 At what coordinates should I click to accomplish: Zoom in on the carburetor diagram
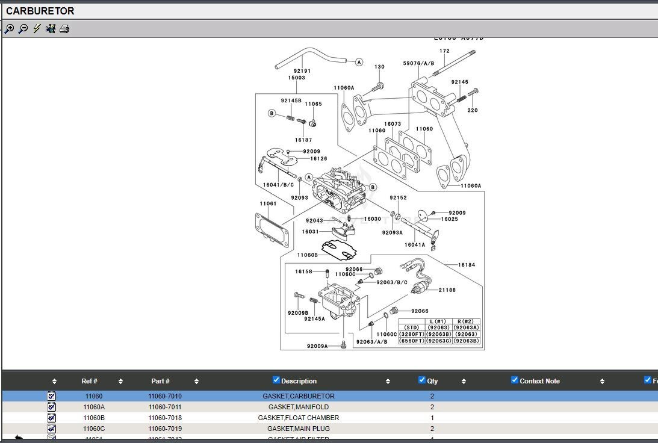pos(9,28)
